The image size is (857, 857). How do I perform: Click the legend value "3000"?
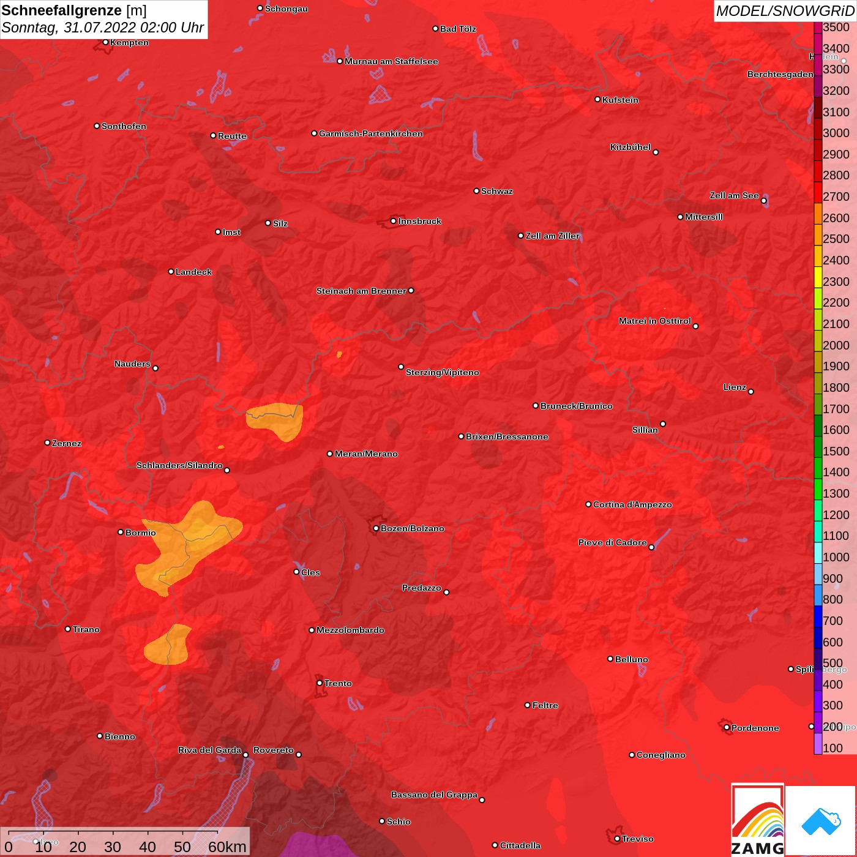point(836,133)
